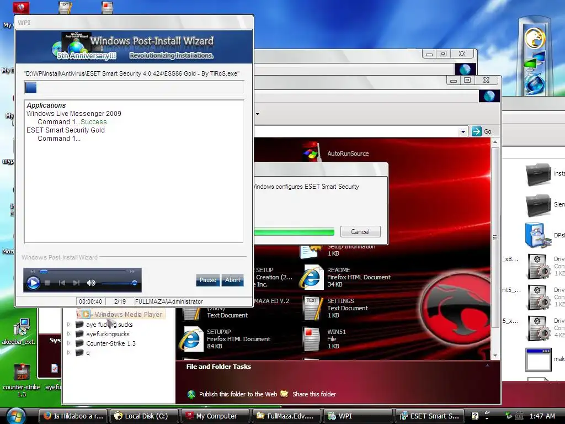Switch to Local Disk (C:) taskbar item

pos(144,416)
